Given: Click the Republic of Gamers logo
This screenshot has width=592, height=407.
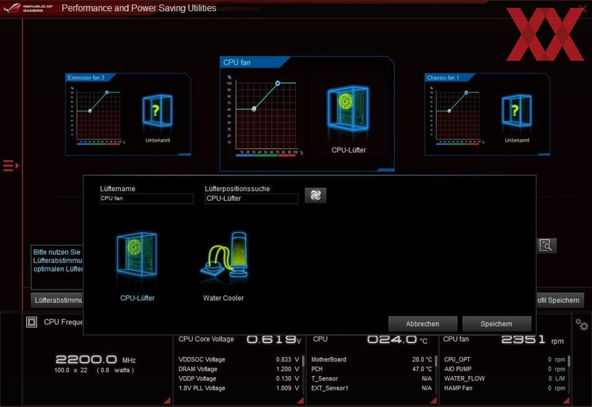Looking at the screenshot, I should point(27,8).
